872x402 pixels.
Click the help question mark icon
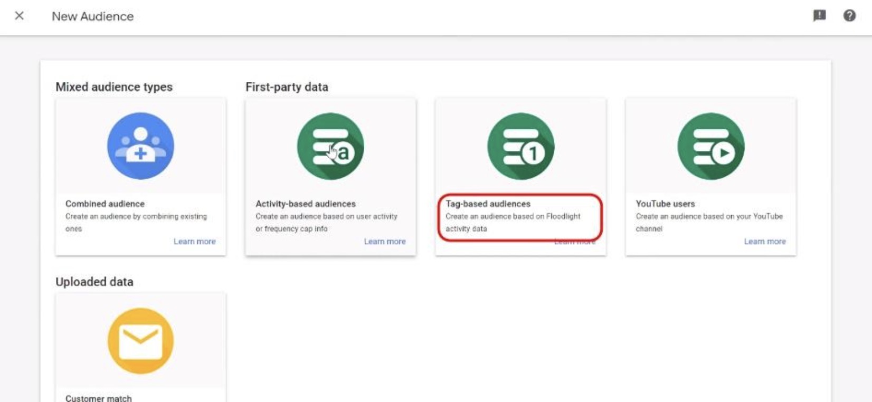[849, 16]
